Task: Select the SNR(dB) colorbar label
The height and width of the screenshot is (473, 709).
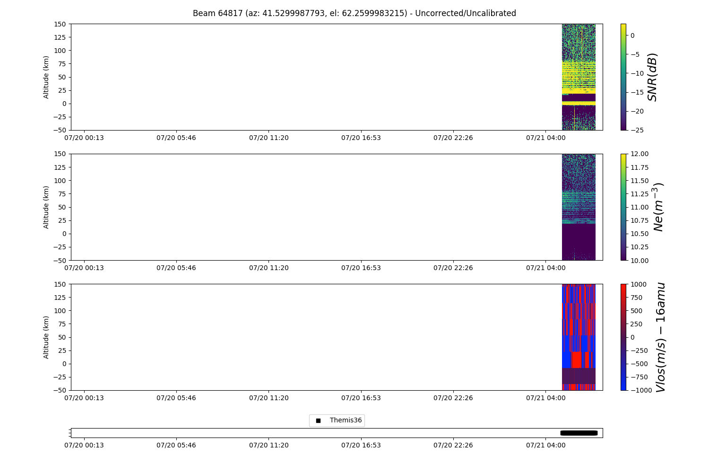Action: point(652,77)
